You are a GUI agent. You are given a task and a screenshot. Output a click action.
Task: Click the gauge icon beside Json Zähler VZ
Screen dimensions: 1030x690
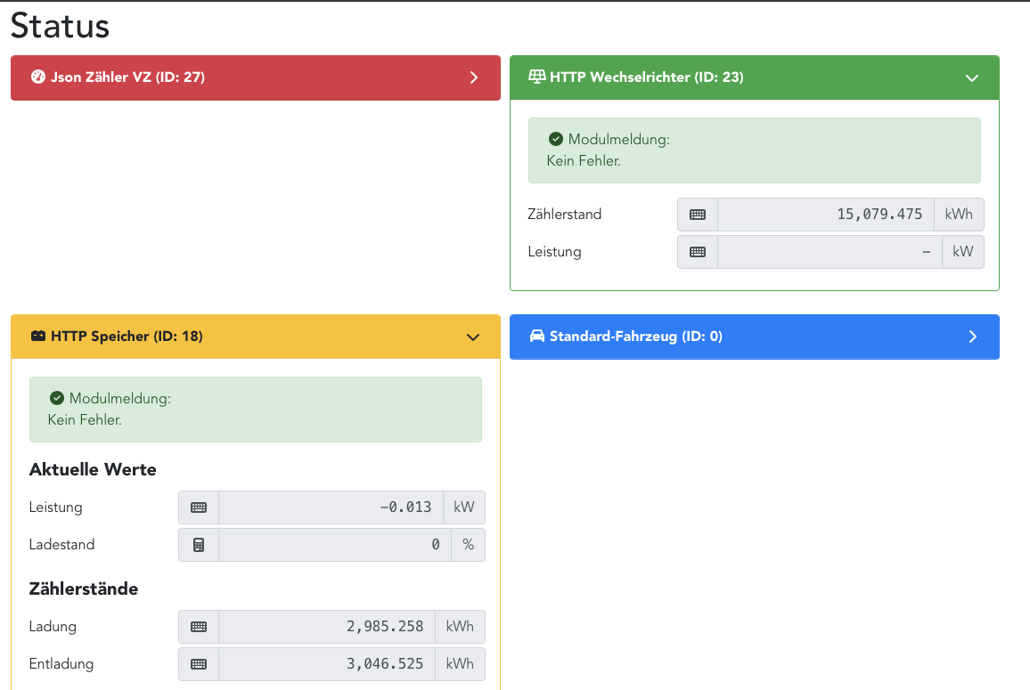click(37, 77)
